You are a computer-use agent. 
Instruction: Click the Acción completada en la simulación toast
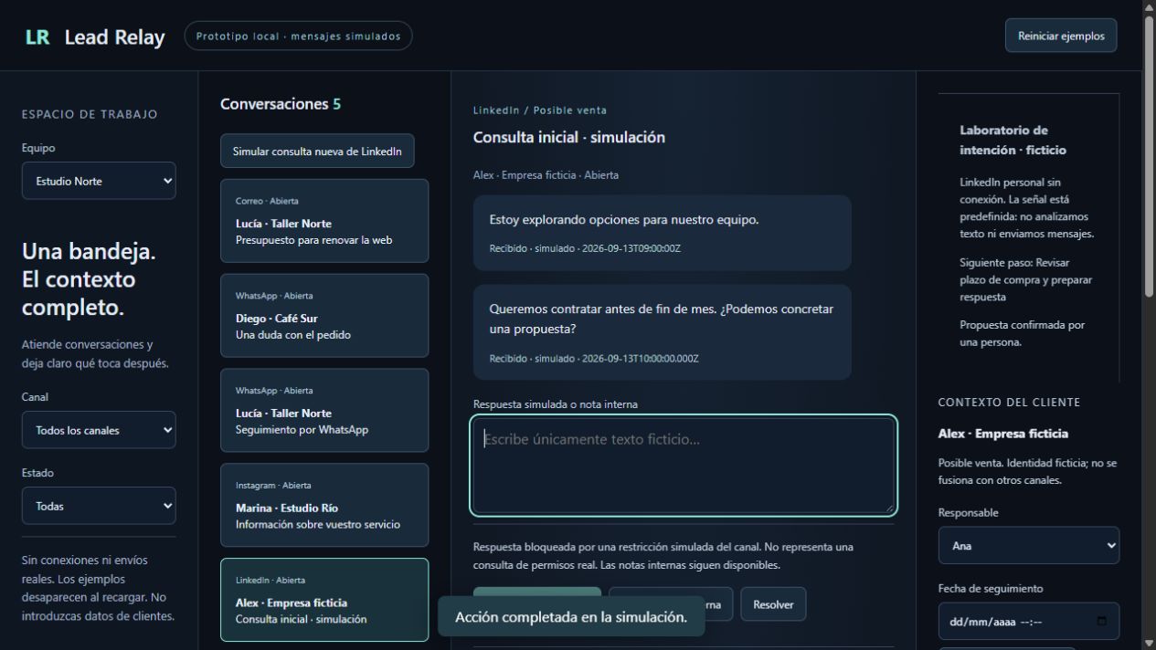point(571,617)
